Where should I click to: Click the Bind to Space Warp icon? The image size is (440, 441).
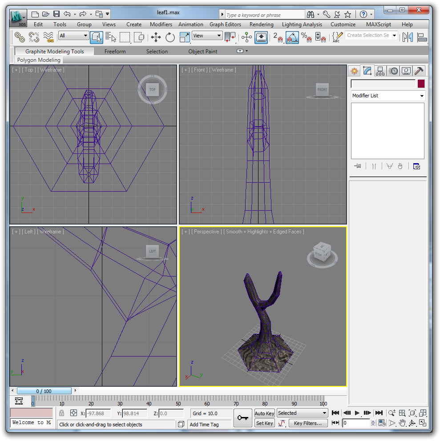coord(48,37)
